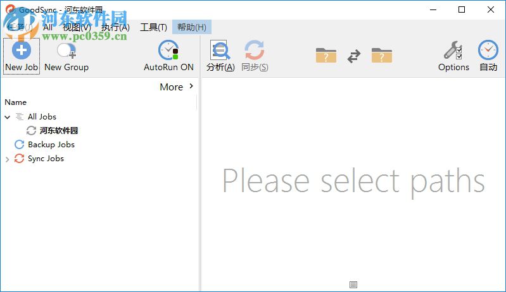Select the left folder path
Viewport: 506px width, 292px height.
point(326,56)
